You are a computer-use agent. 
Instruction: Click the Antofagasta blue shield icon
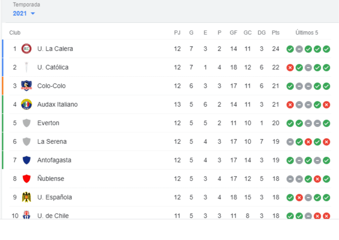26,160
